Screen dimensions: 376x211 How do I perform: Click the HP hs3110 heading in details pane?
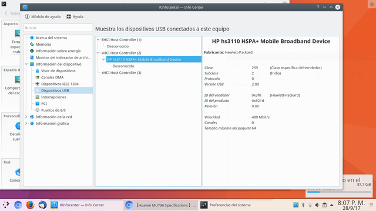point(271,42)
